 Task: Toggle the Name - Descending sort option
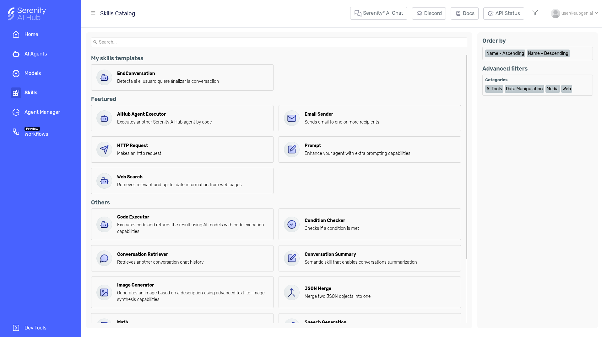548,53
